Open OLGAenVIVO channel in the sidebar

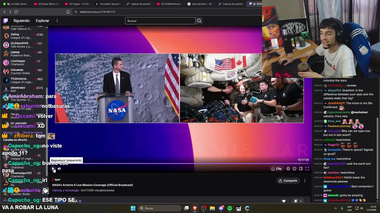(x=23, y=45)
